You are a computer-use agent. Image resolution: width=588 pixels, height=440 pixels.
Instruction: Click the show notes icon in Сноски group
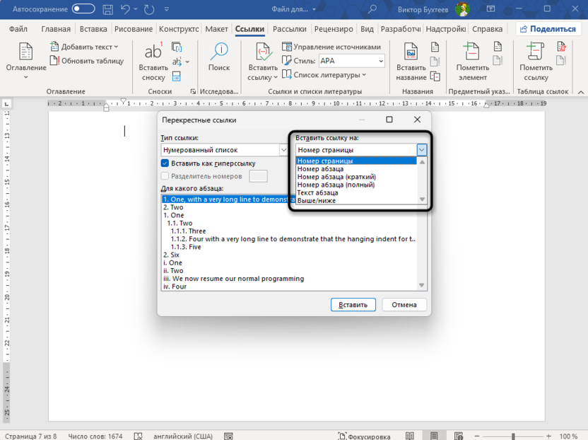176,76
